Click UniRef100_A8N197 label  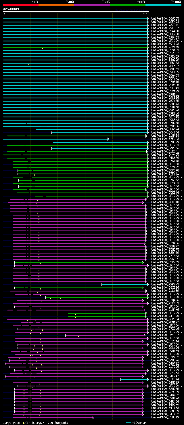[x=165, y=322]
